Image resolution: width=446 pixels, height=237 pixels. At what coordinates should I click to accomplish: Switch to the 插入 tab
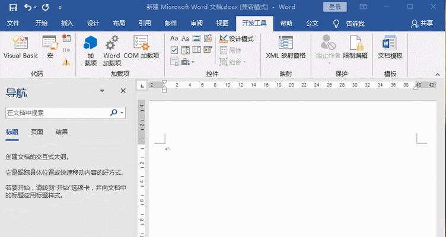coord(67,23)
